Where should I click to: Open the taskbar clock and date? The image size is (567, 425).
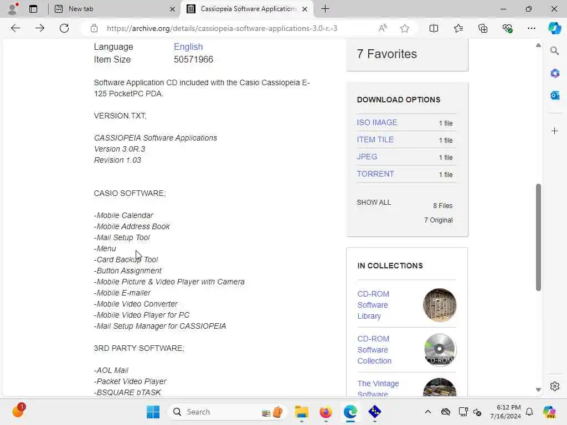coord(505,412)
